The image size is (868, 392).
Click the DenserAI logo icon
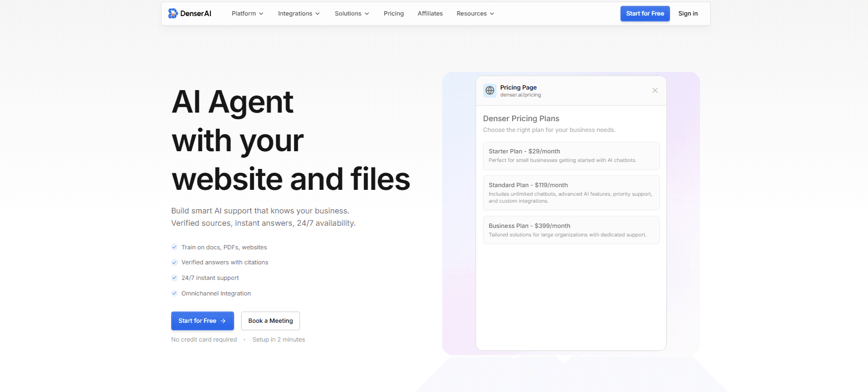coord(173,13)
